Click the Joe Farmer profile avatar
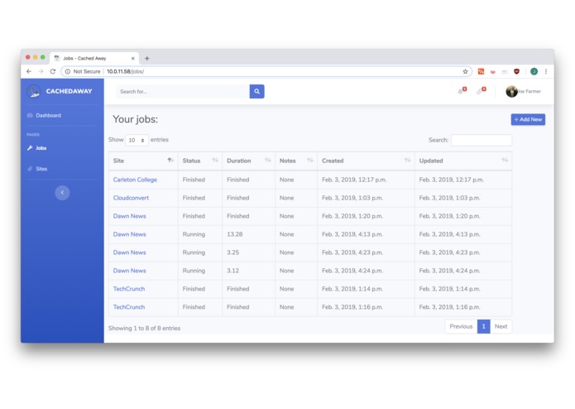This screenshot has height=409, width=575. coord(511,91)
